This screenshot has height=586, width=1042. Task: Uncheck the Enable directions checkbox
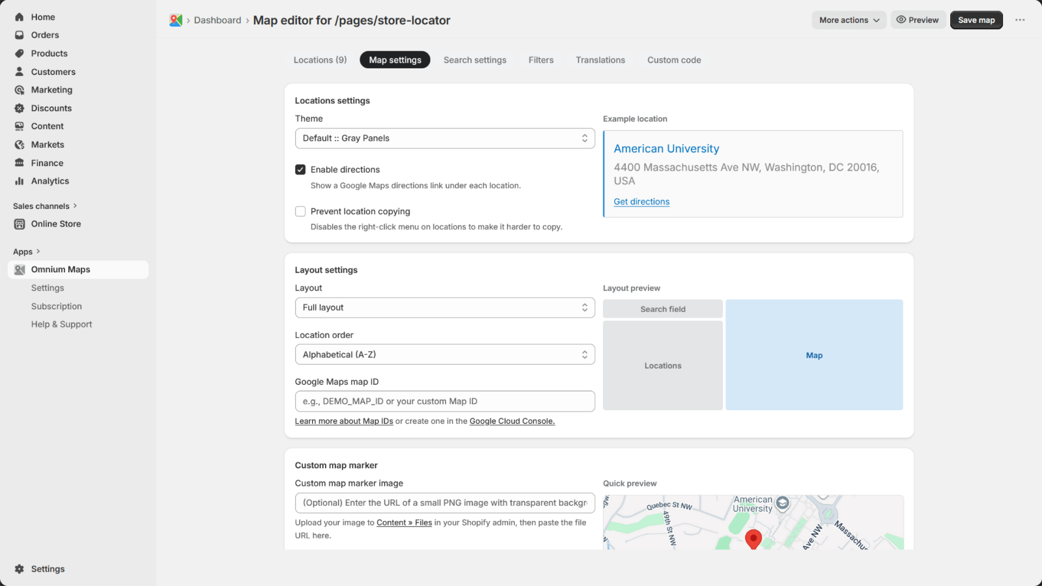pos(300,170)
